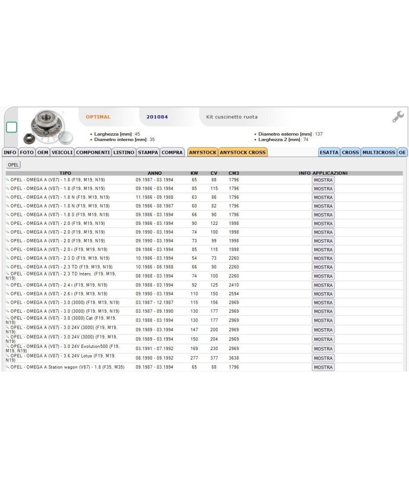The width and height of the screenshot is (409, 478).
Task: Click magnifier icon for Omega A 2.0 90 kW
Action: click(x=8, y=223)
